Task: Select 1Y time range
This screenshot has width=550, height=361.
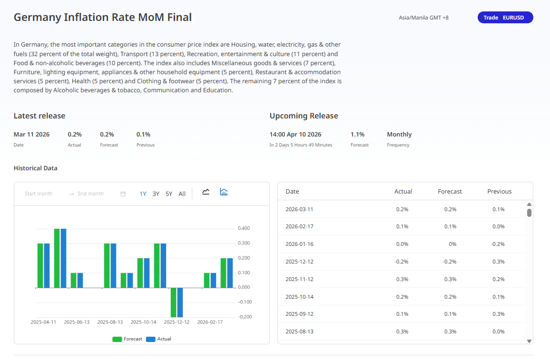Action: click(x=143, y=194)
